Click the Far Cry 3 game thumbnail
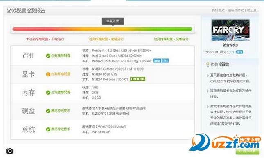The image size is (264, 158). coord(230,30)
